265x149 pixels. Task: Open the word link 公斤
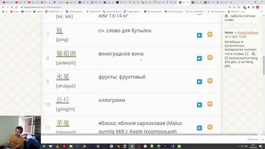(63, 100)
